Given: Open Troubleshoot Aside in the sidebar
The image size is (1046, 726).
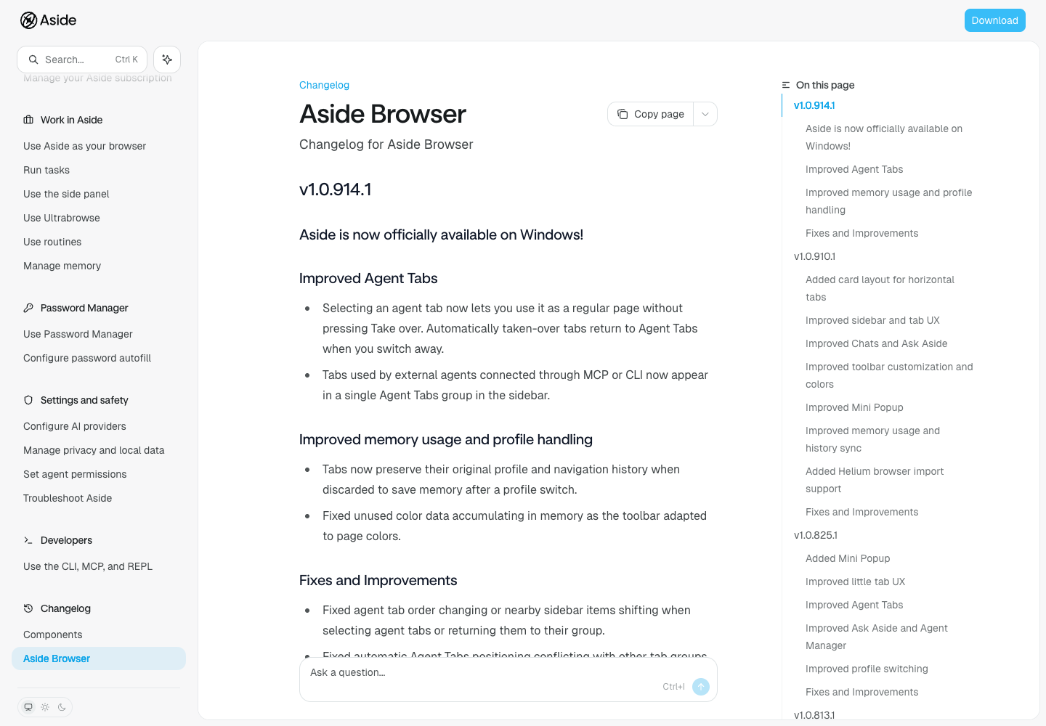Looking at the screenshot, I should [68, 498].
